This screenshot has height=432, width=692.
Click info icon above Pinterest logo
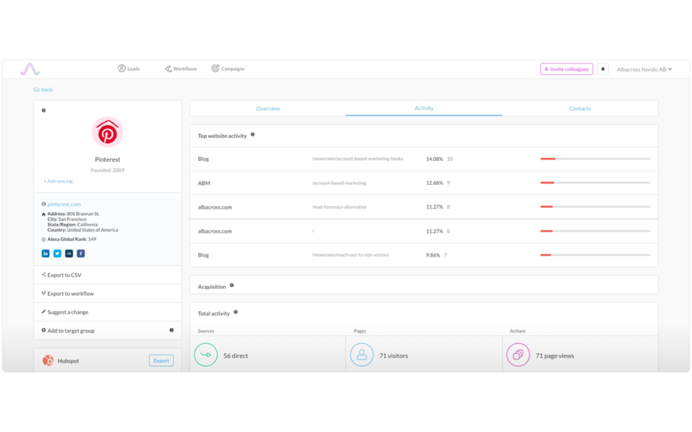pyautogui.click(x=44, y=111)
